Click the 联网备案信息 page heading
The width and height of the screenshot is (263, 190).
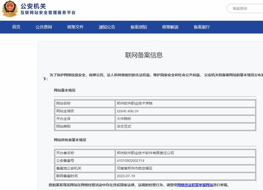click(x=144, y=55)
